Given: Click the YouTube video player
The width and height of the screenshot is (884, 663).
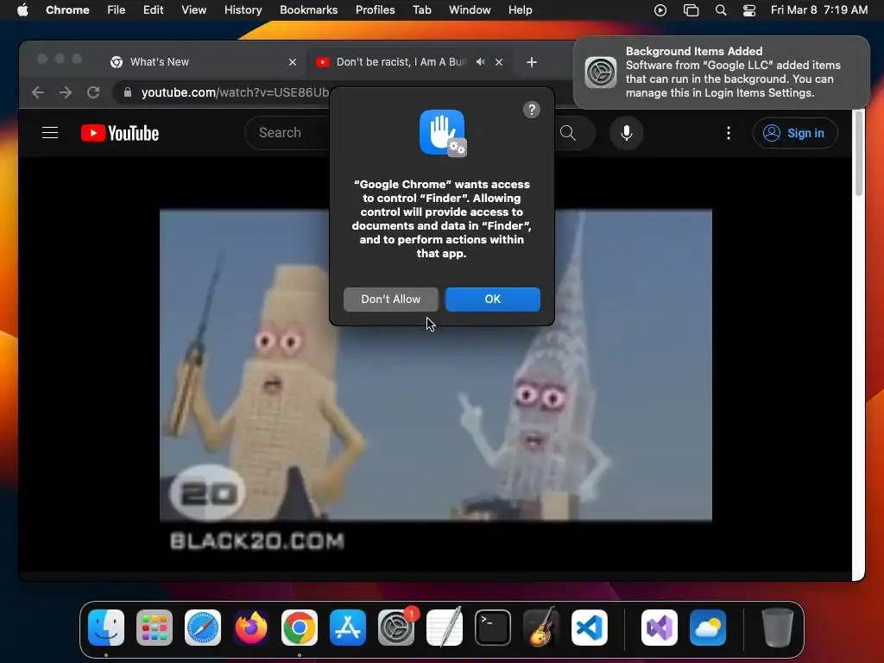Looking at the screenshot, I should coord(436,365).
